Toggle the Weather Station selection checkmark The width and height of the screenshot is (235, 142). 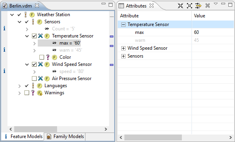point(19,15)
